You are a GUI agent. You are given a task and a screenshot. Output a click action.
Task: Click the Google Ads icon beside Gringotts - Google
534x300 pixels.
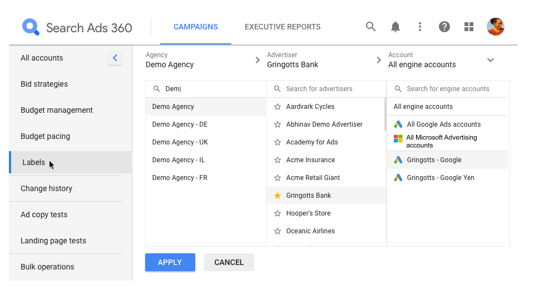click(398, 160)
